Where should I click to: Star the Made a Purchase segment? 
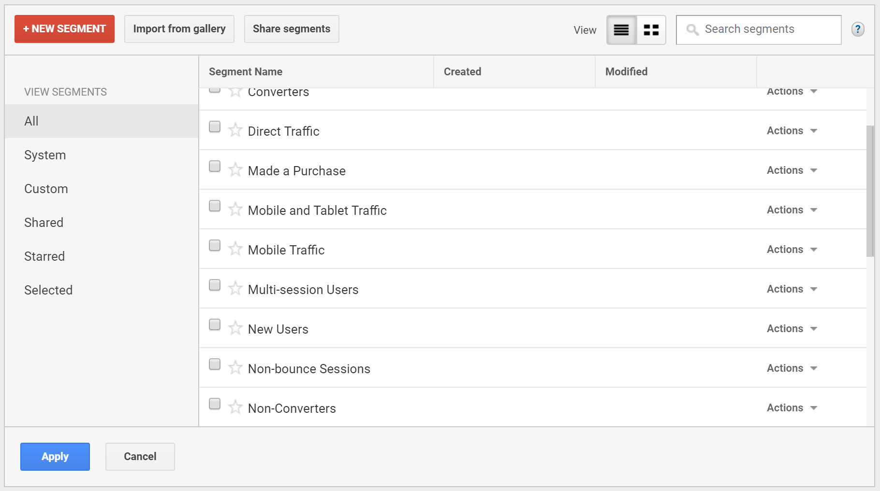235,170
